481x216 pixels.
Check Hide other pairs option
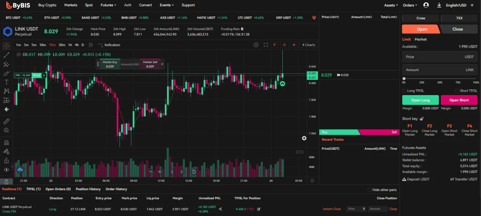pyautogui.click(x=369, y=190)
